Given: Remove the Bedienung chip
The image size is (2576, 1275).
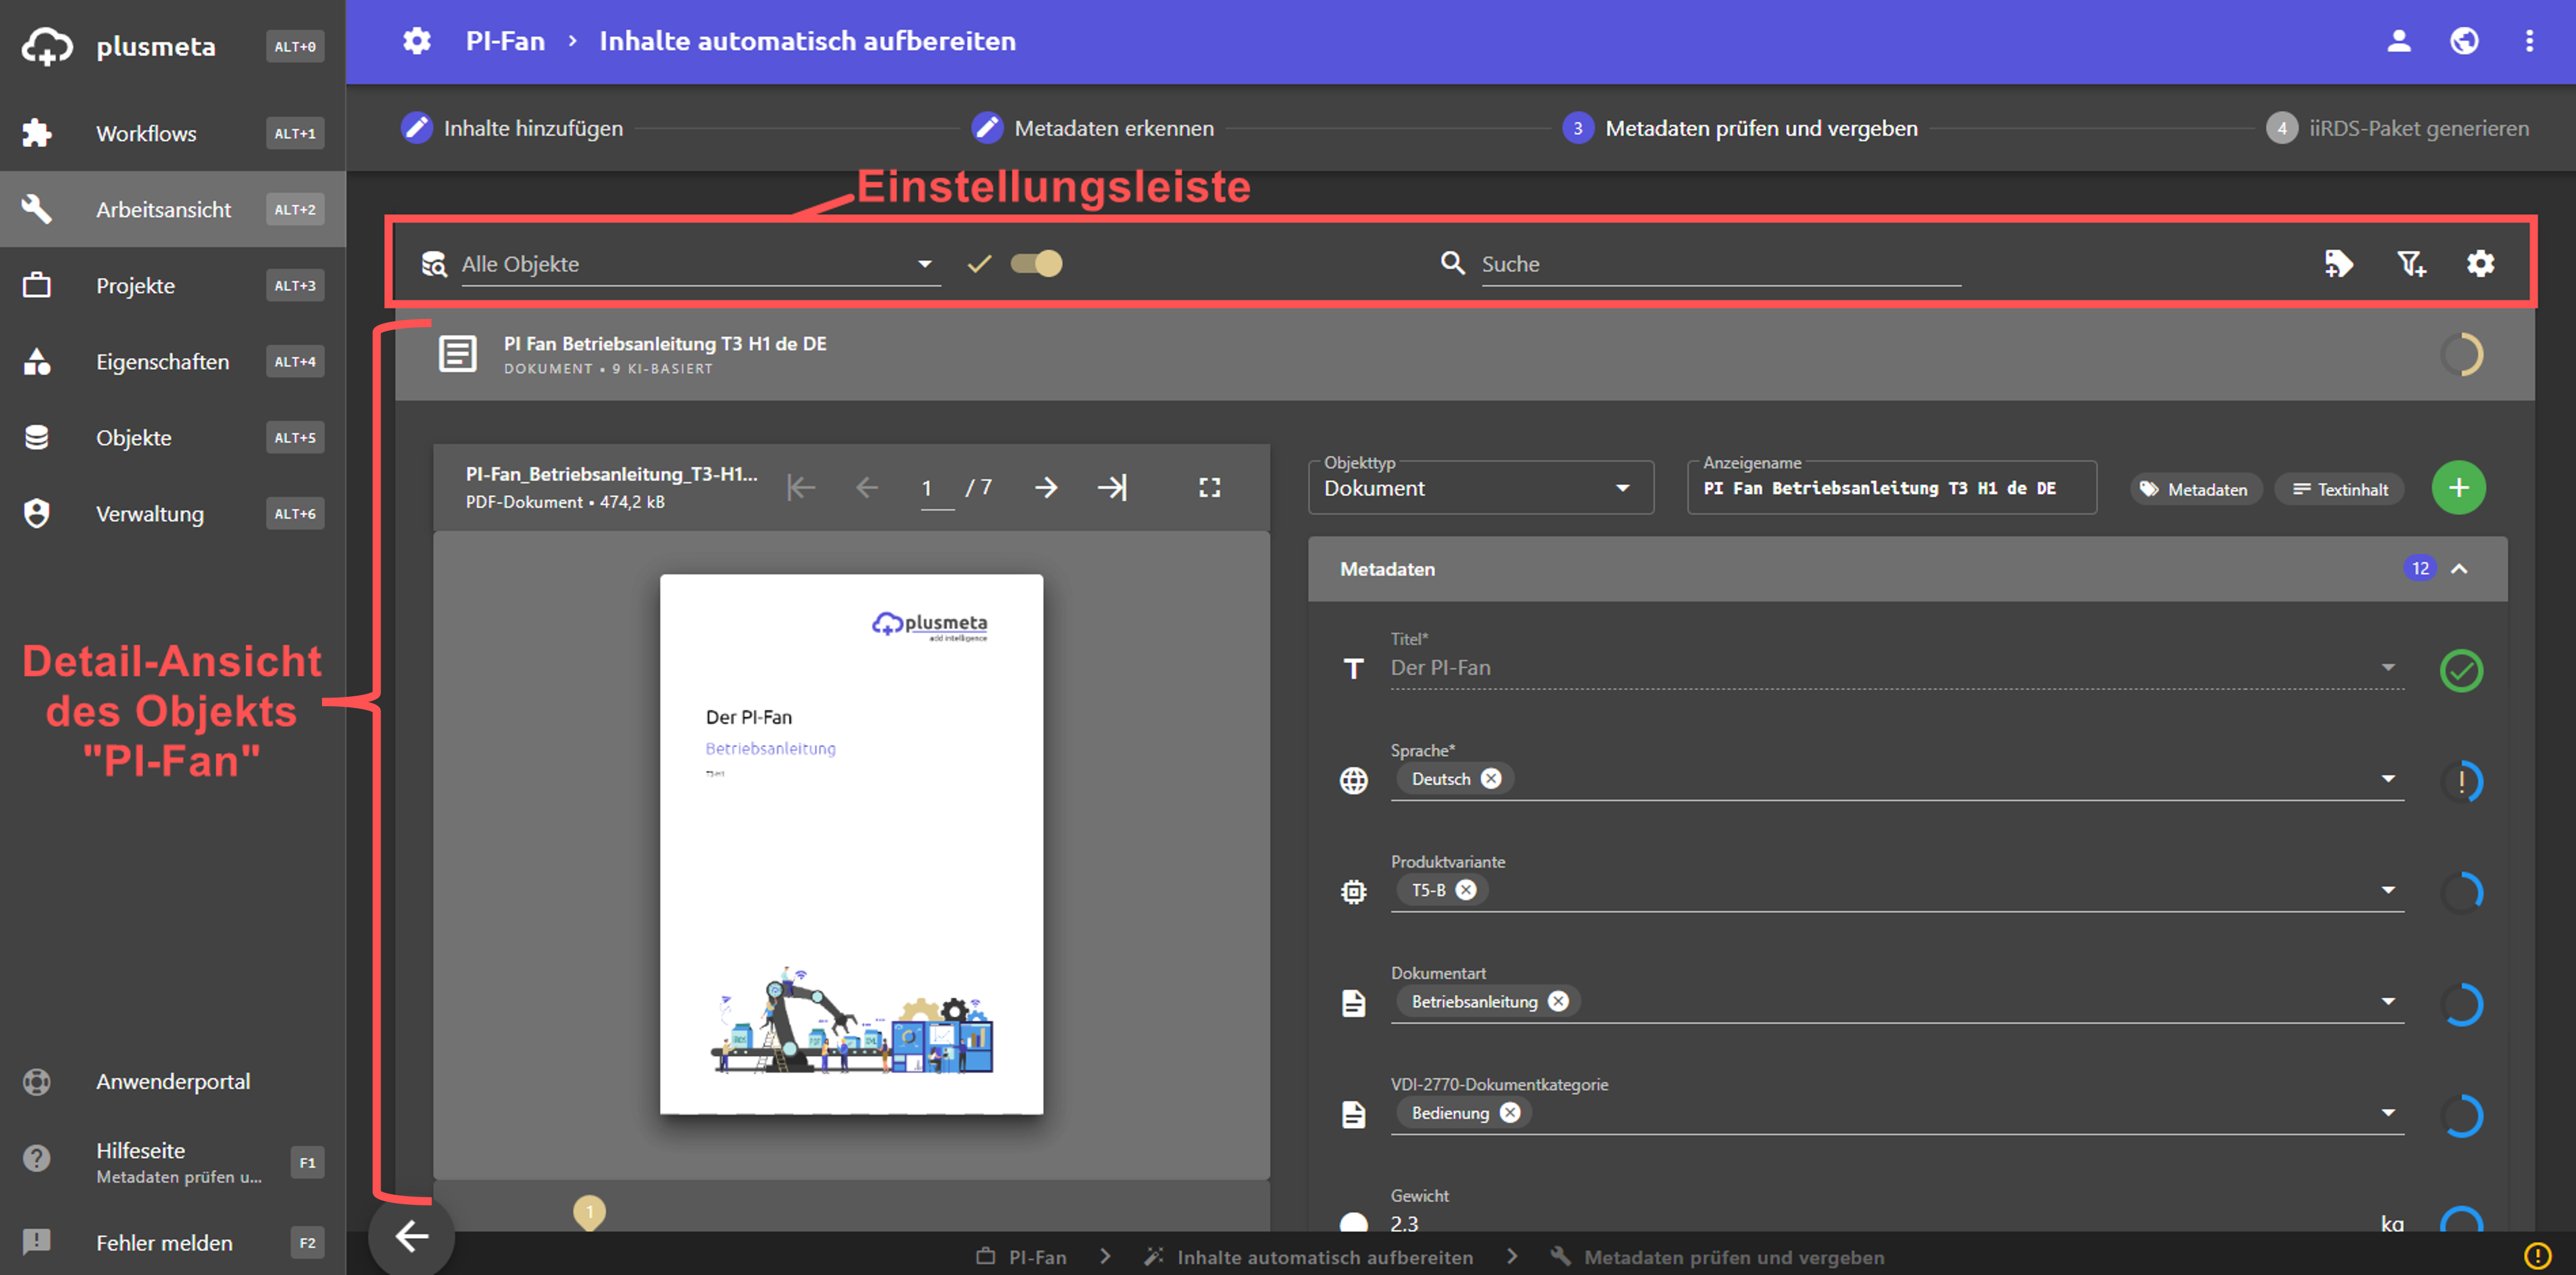Looking at the screenshot, I should click(x=1510, y=1112).
